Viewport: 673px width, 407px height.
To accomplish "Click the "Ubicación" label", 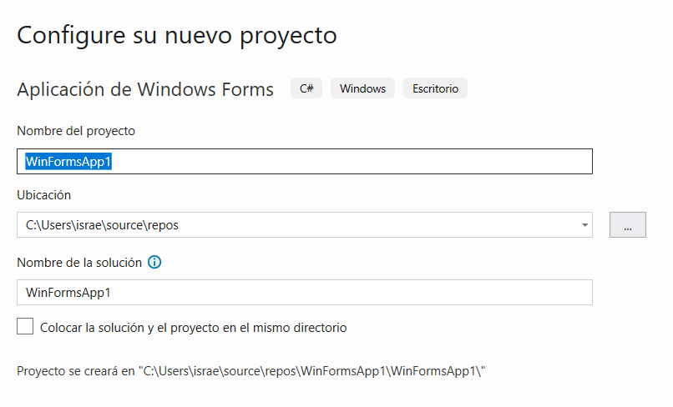I will click(x=44, y=195).
